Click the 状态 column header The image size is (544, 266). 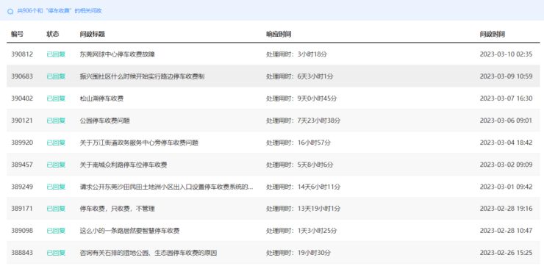click(x=53, y=34)
